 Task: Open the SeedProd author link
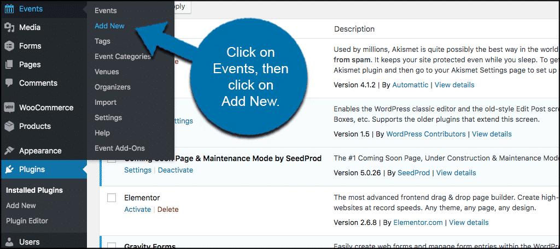(x=414, y=173)
